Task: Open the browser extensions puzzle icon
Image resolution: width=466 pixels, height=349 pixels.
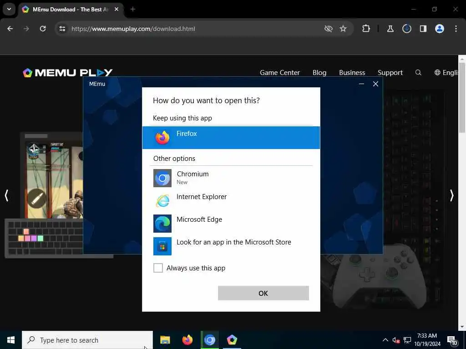Action: [366, 29]
